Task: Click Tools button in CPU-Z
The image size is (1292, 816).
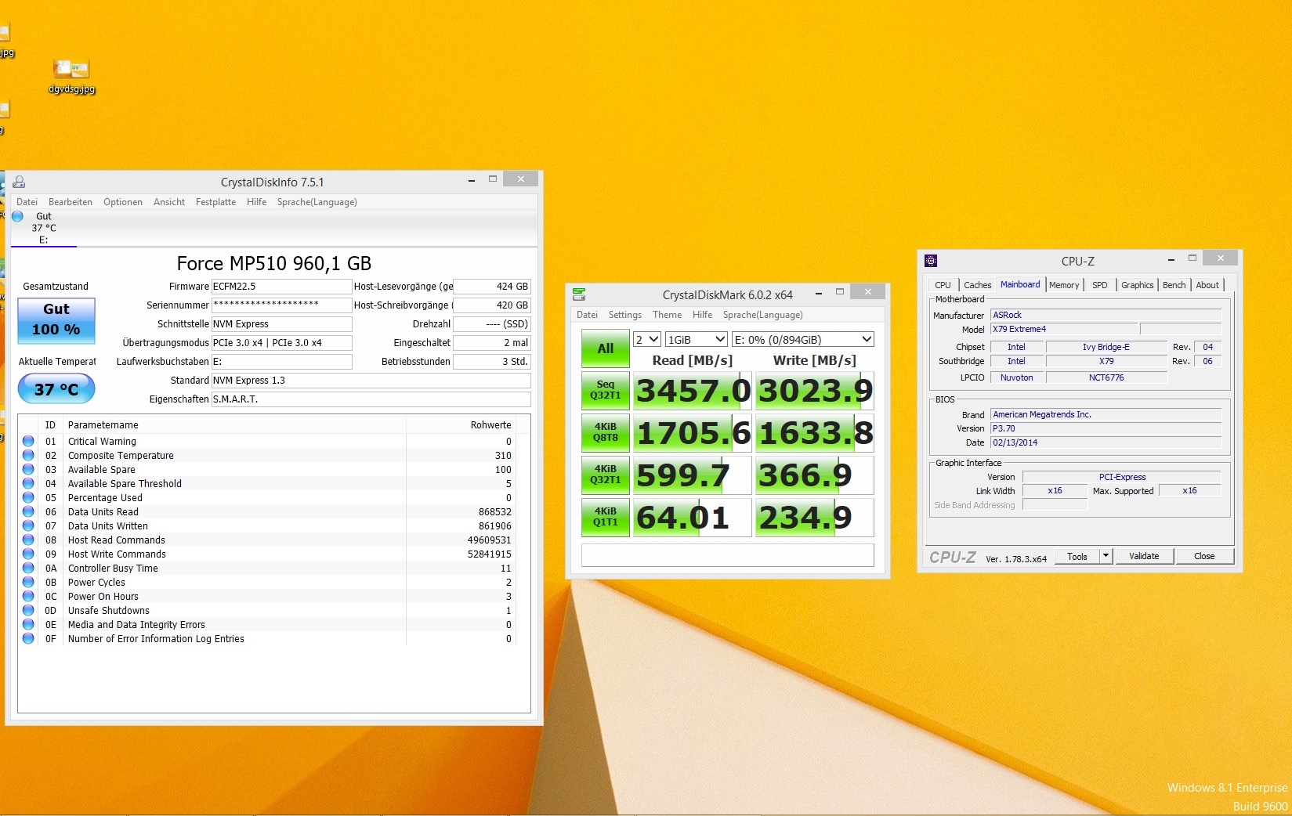Action: point(1077,556)
